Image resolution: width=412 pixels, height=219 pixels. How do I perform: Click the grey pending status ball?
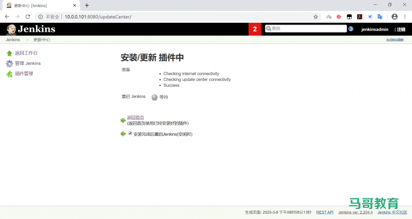tap(154, 97)
